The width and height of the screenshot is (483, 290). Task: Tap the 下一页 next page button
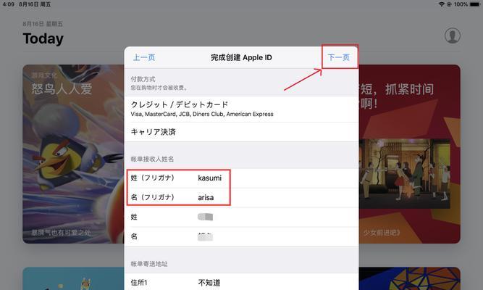(x=338, y=57)
